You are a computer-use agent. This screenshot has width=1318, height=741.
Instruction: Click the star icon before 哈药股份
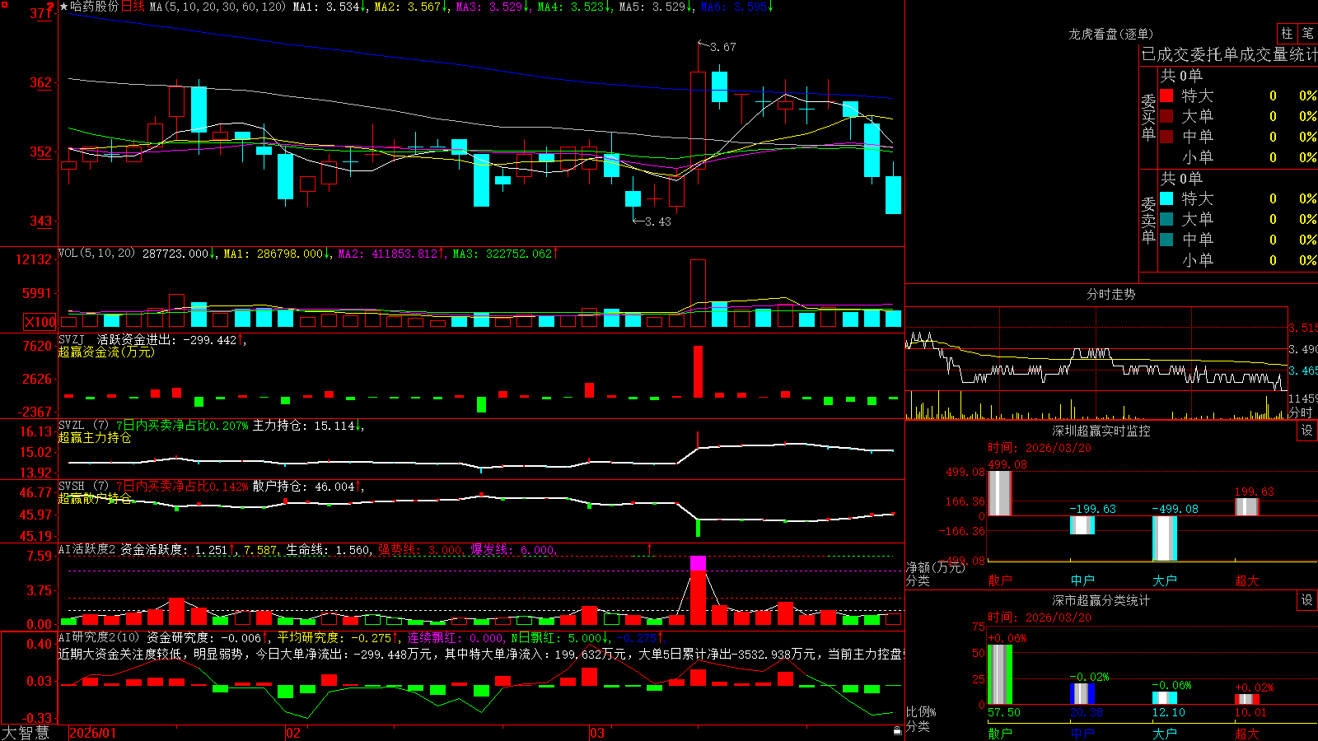click(x=64, y=7)
